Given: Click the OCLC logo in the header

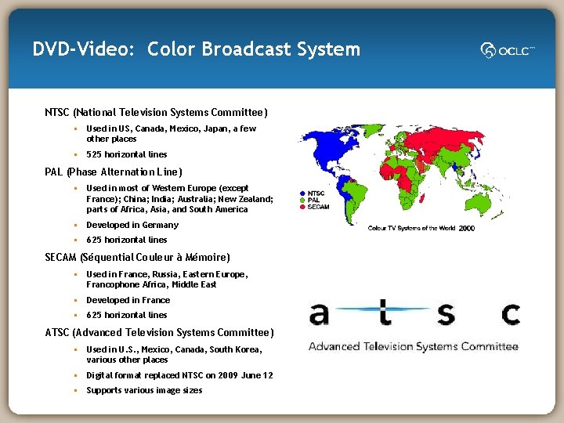Looking at the screenshot, I should tap(507, 50).
